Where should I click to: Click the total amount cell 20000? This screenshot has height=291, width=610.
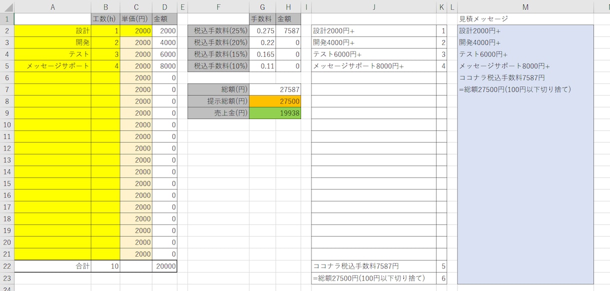[x=164, y=266]
